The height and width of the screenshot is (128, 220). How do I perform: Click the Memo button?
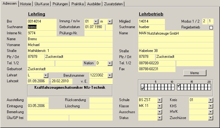point(195,73)
